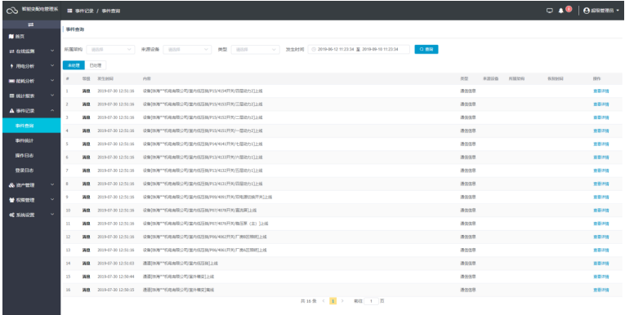Click the 权限管理 users icon
Screen dimensions: 625x315
pos(11,200)
